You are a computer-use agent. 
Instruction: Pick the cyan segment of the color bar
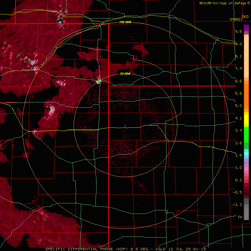(246, 153)
